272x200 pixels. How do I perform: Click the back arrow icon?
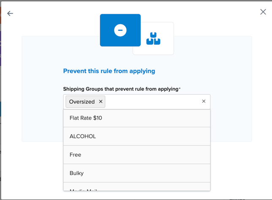tap(10, 14)
